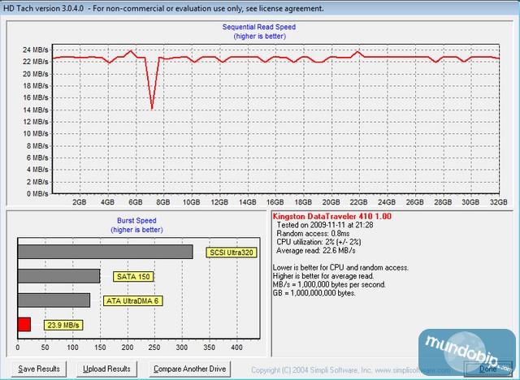
Task: Click the 14 MB/s axis label
Action: (x=36, y=110)
